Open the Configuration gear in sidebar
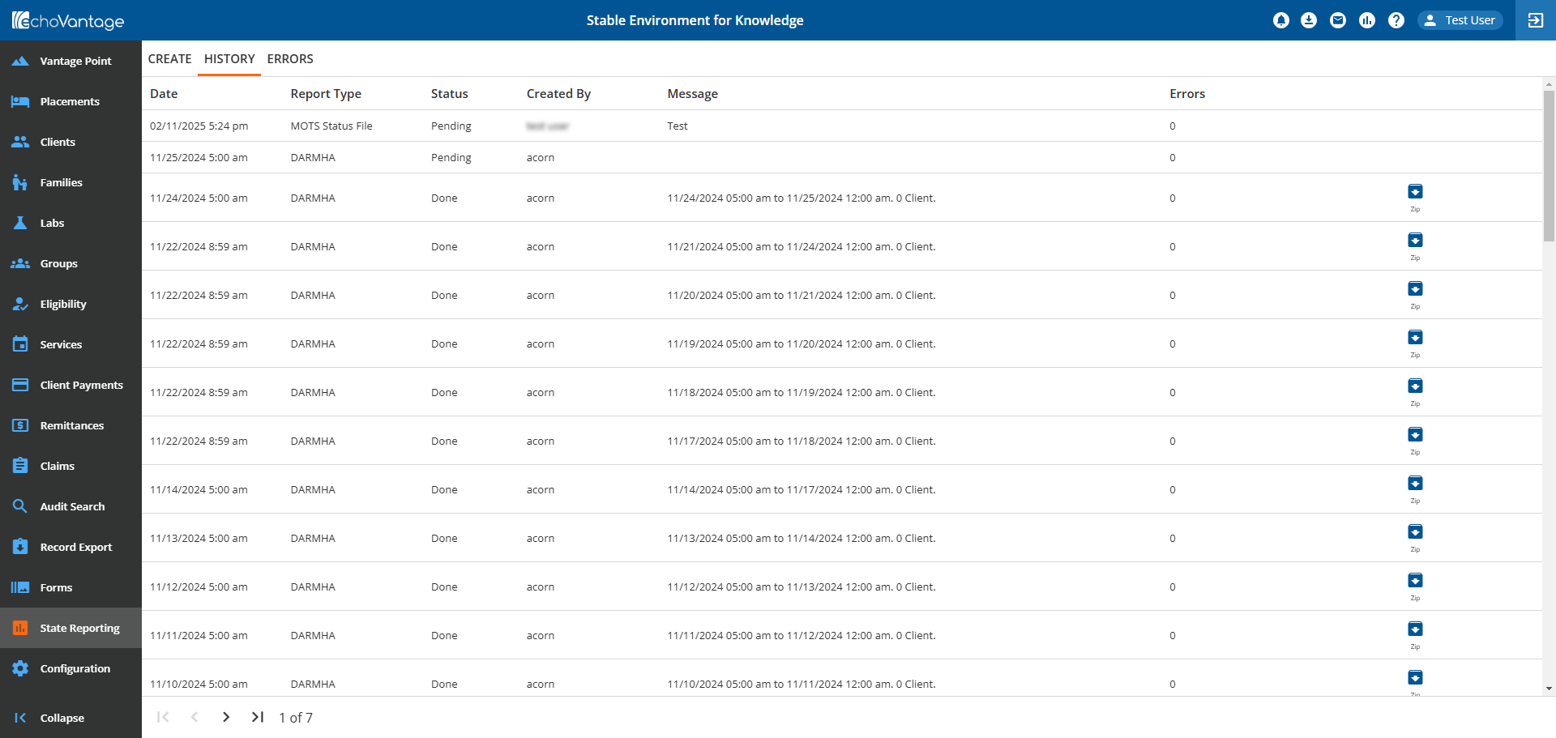This screenshot has width=1556, height=738. [x=75, y=668]
